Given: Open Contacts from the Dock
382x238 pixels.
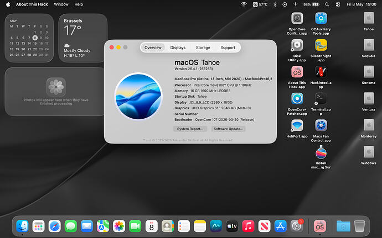Looking at the screenshot, I should [167, 226].
